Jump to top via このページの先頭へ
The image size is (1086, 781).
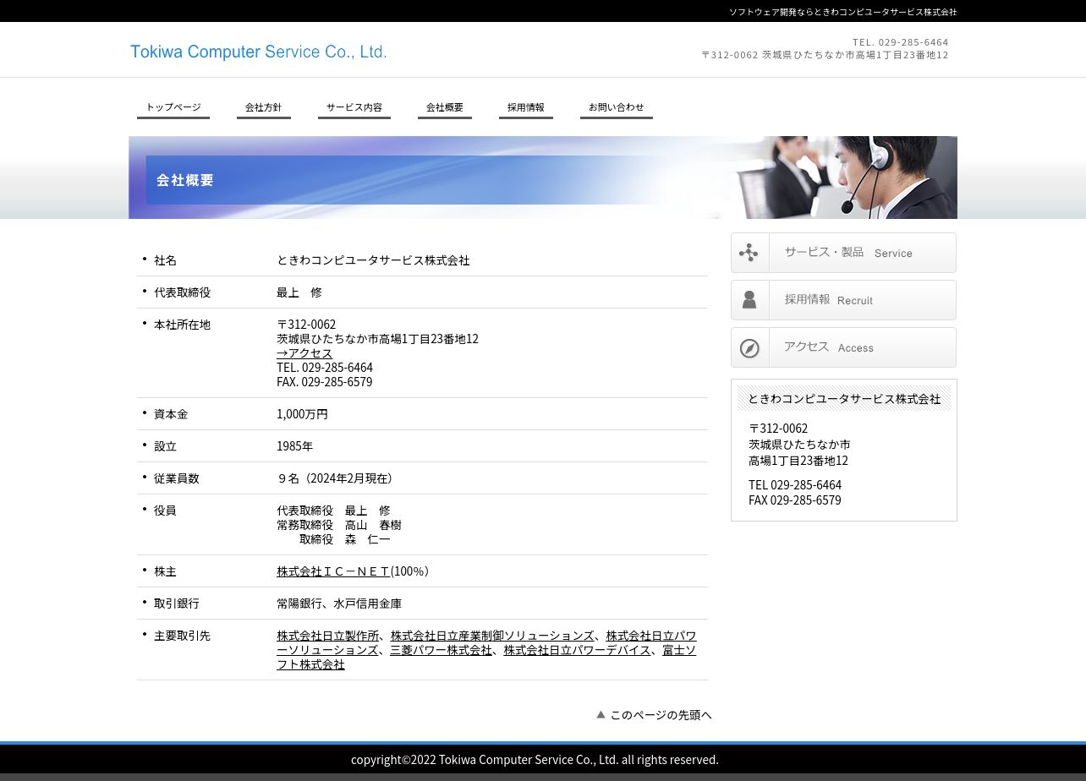(x=661, y=715)
